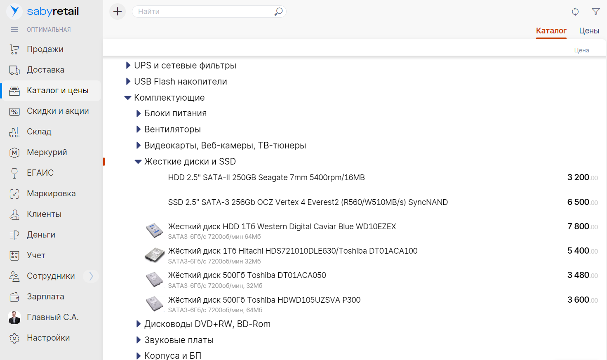
Task: Go to Деньги section
Action: (41, 235)
